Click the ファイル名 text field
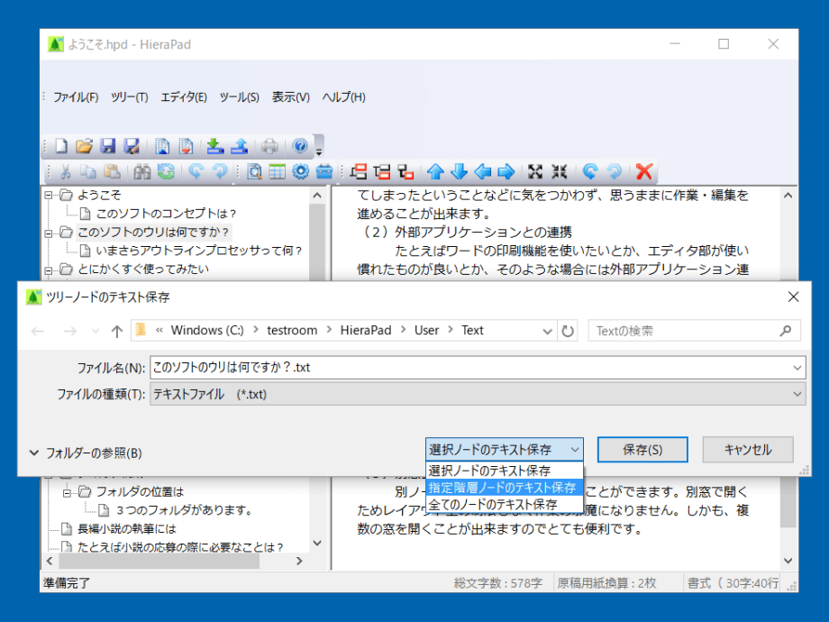This screenshot has height=622, width=829. tap(470, 367)
